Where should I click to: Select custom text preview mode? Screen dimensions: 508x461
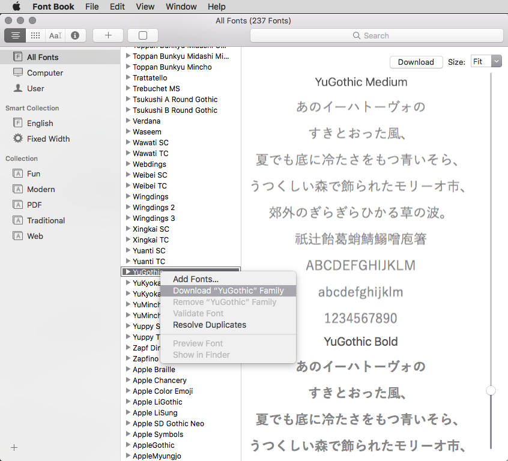point(55,35)
